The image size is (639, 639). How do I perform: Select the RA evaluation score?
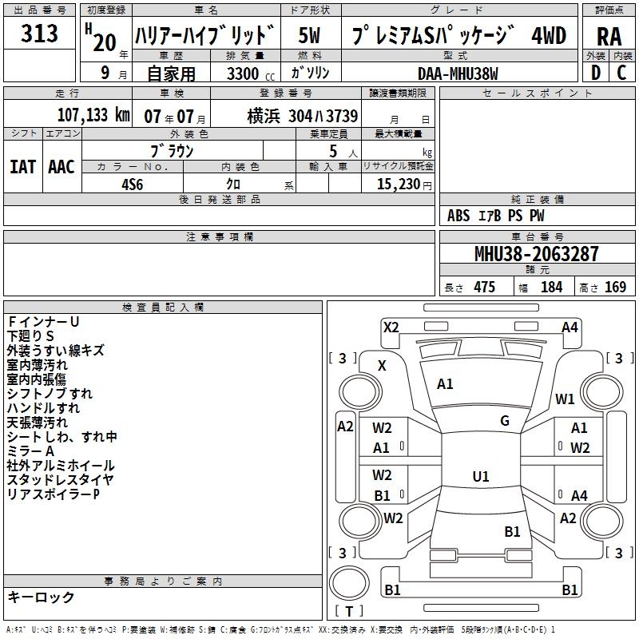pyautogui.click(x=609, y=36)
